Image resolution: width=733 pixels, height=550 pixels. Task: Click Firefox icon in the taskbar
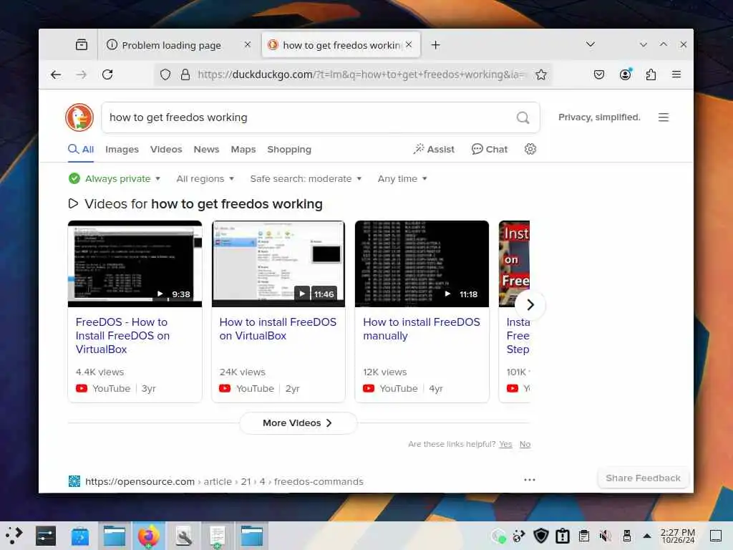[x=149, y=536]
